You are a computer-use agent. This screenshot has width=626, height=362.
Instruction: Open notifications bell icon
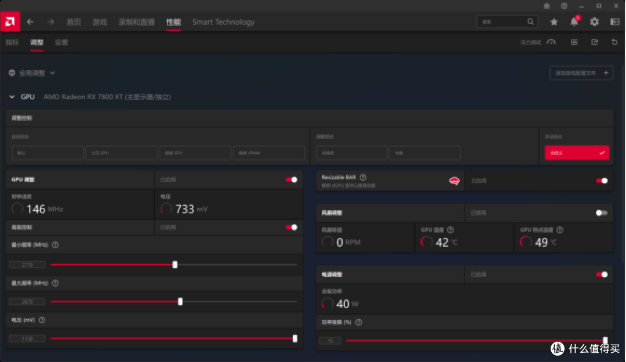coord(574,22)
